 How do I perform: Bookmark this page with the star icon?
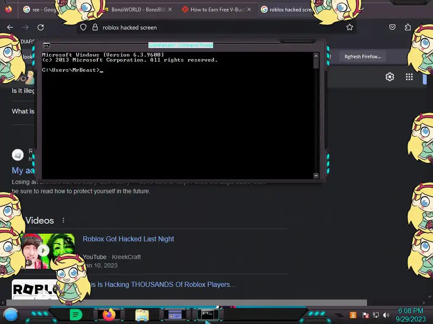pos(350,27)
